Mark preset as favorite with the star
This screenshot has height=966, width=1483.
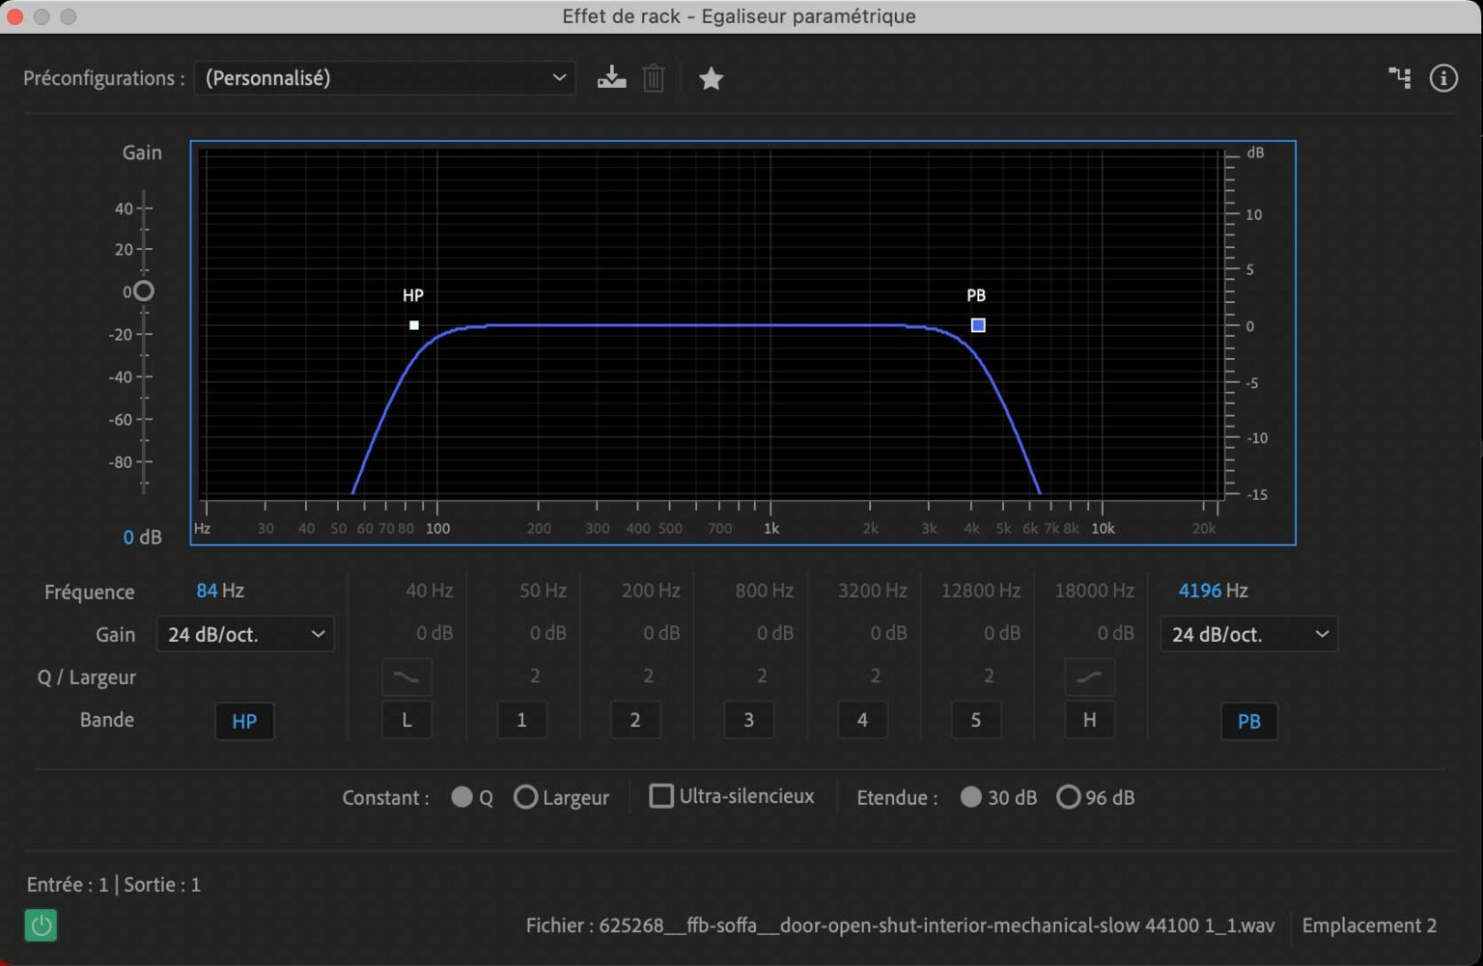[712, 78]
